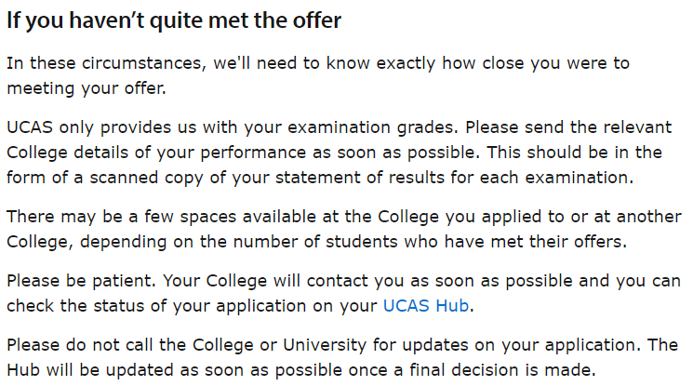Click the word "examination grades" in second paragraph

click(x=370, y=127)
